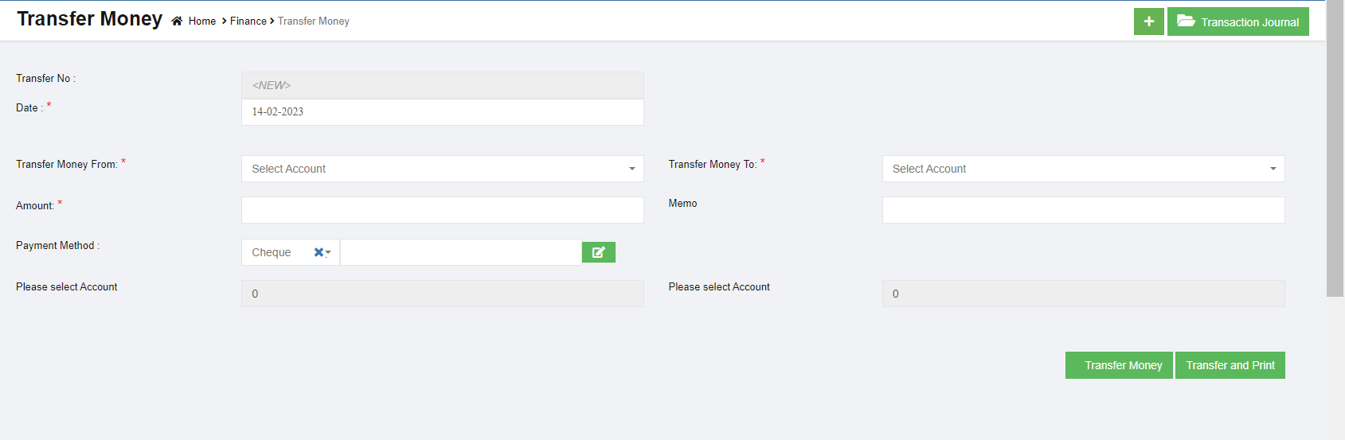Expand the Transfer Money From account dropdown

442,169
